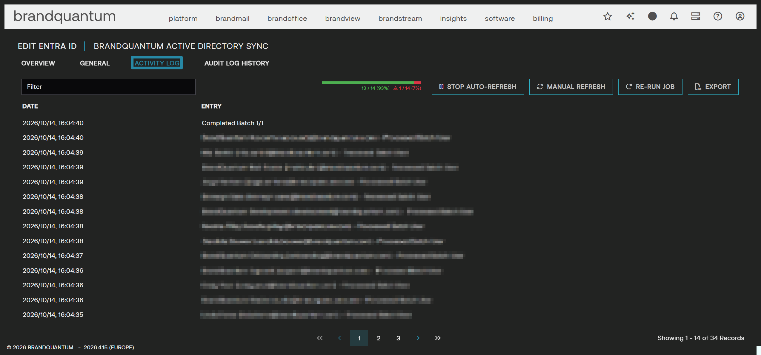Click the Completed Batch 1/1 entry
The image size is (761, 355).
click(233, 123)
